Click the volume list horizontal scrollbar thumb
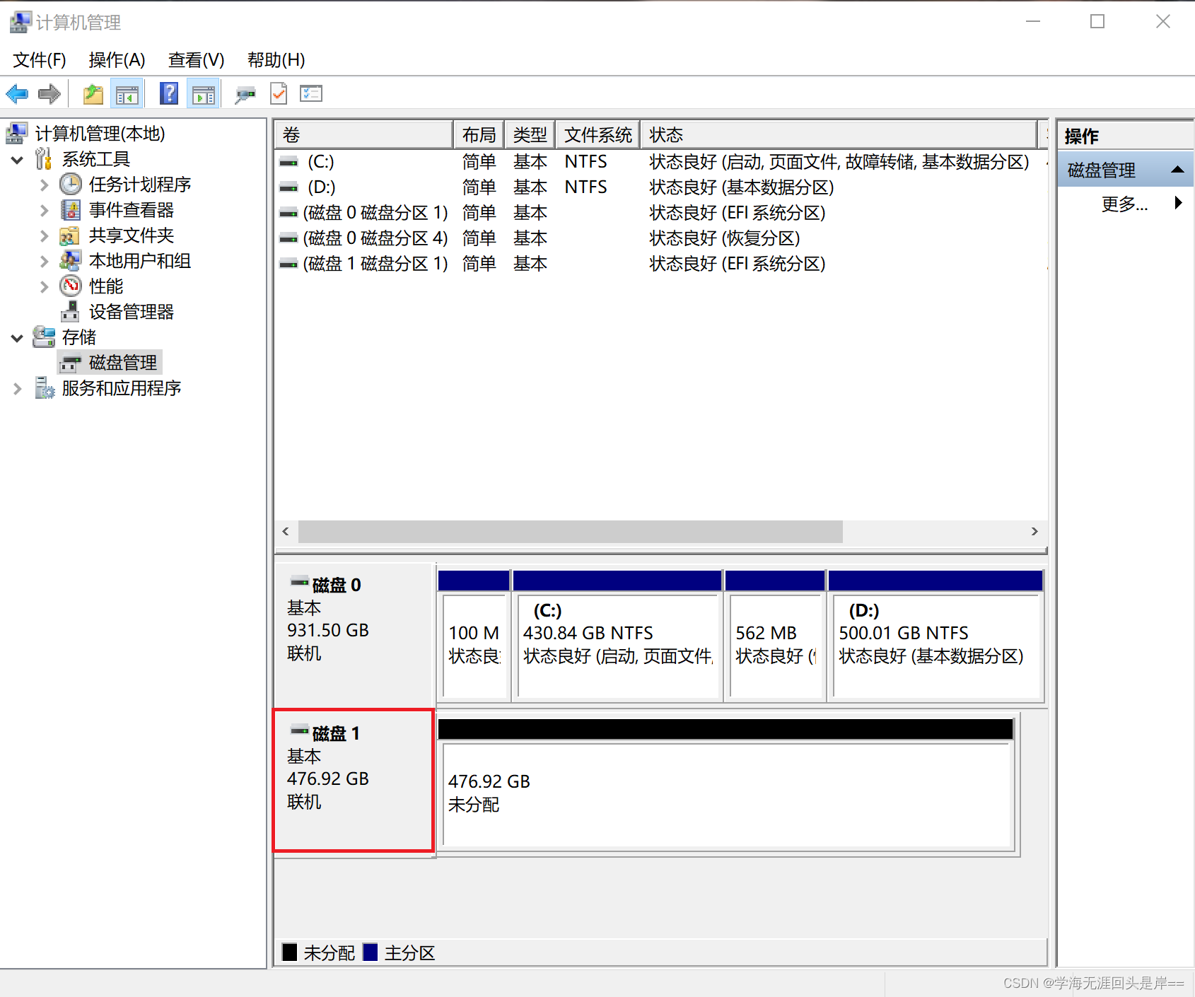This screenshot has width=1195, height=997. point(571,532)
